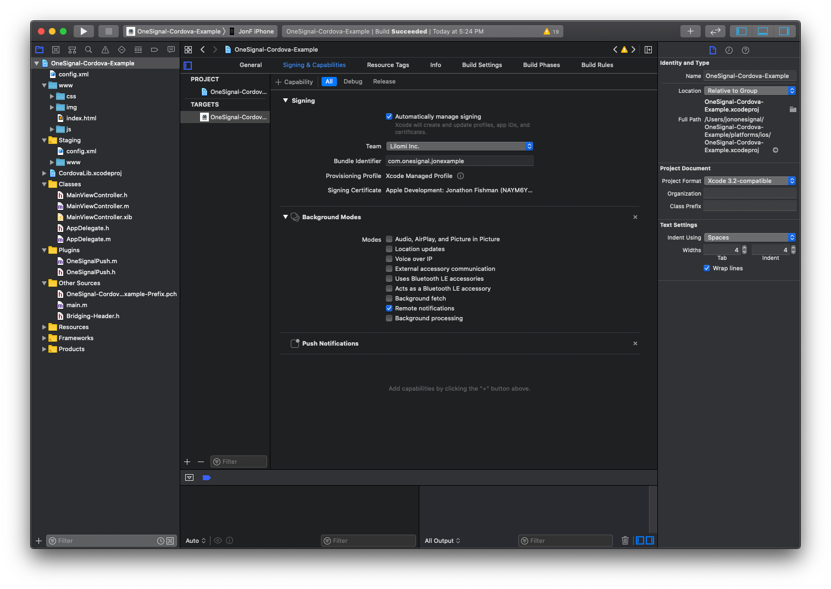The image size is (831, 589).
Task: Hide the navigator panel
Action: point(741,31)
